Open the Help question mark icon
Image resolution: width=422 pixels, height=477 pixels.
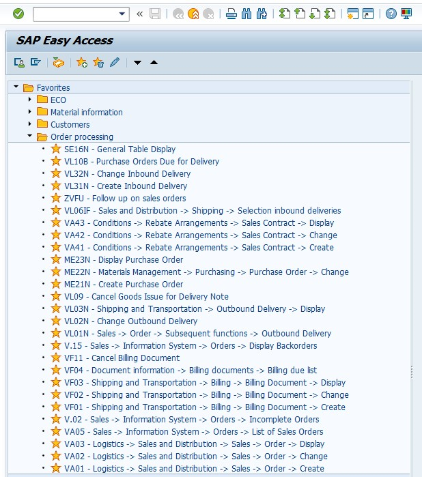pos(391,14)
